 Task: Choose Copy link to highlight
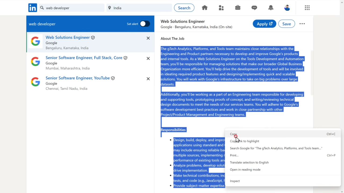coord(283,141)
